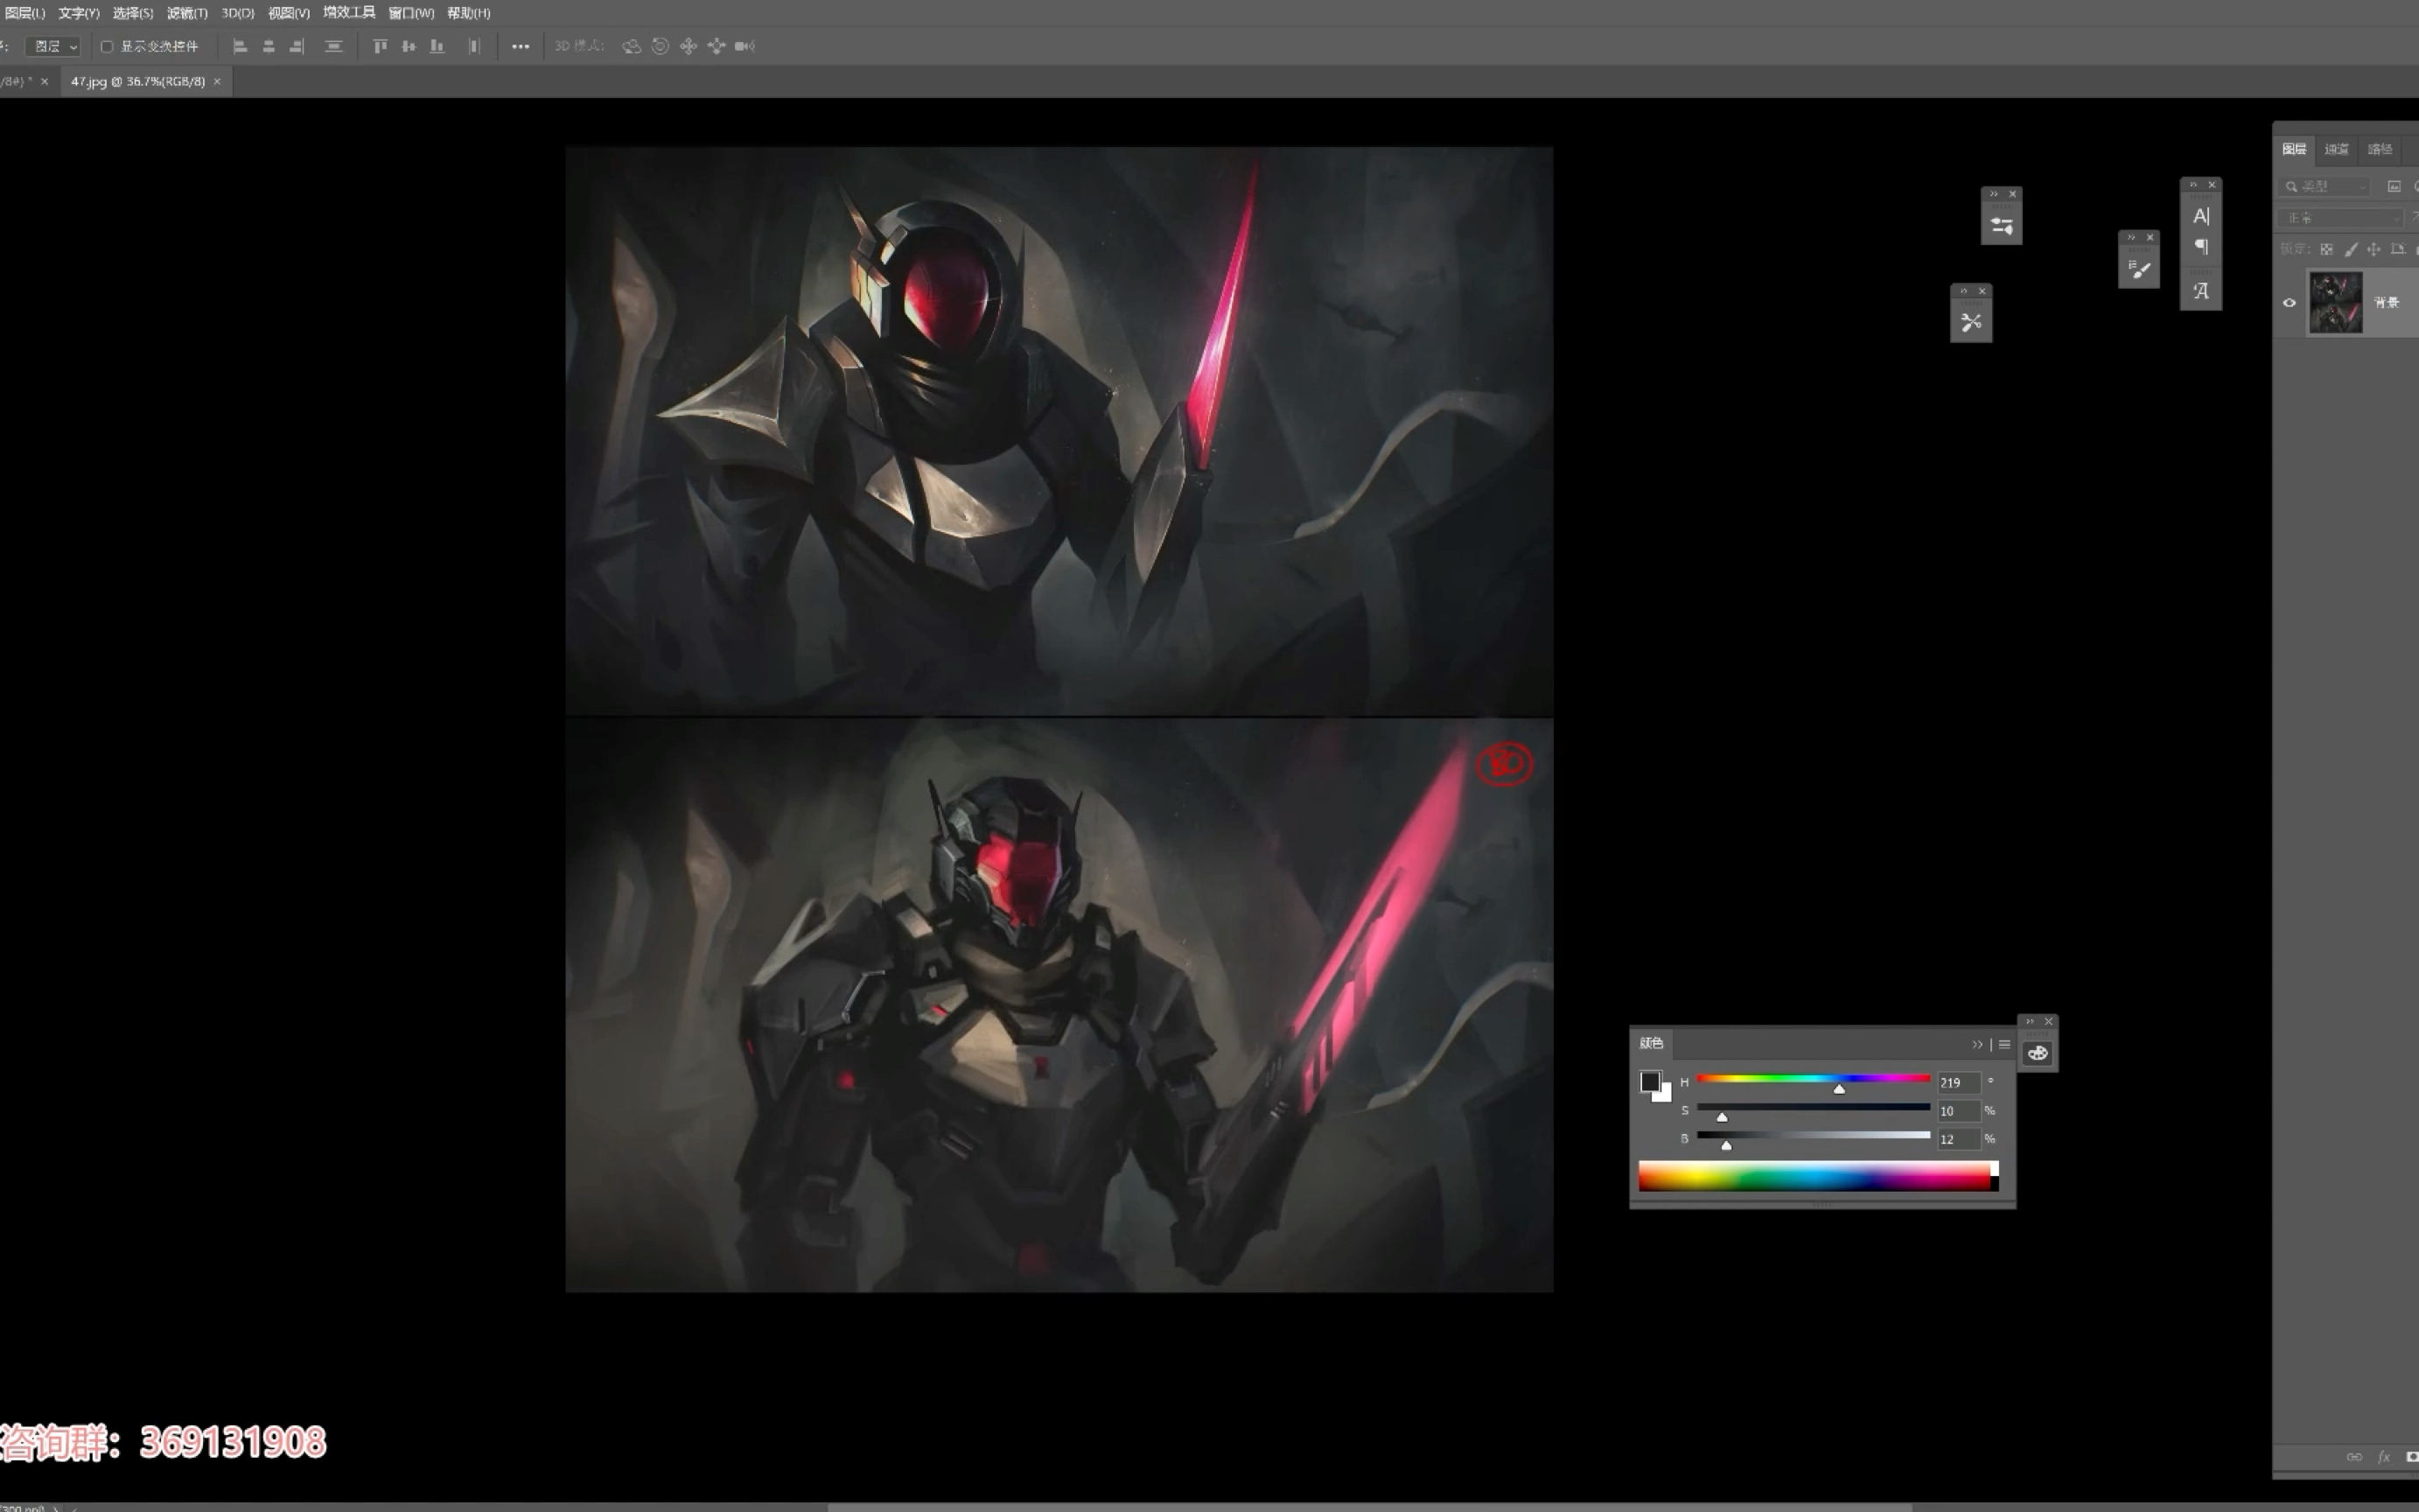This screenshot has width=2419, height=1512.
Task: Open the Brush Settings panel icon
Action: [2001, 226]
